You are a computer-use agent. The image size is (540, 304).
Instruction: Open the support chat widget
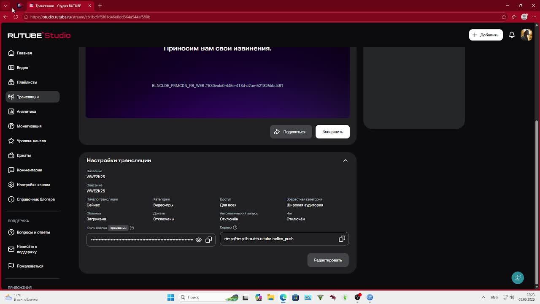point(518,278)
